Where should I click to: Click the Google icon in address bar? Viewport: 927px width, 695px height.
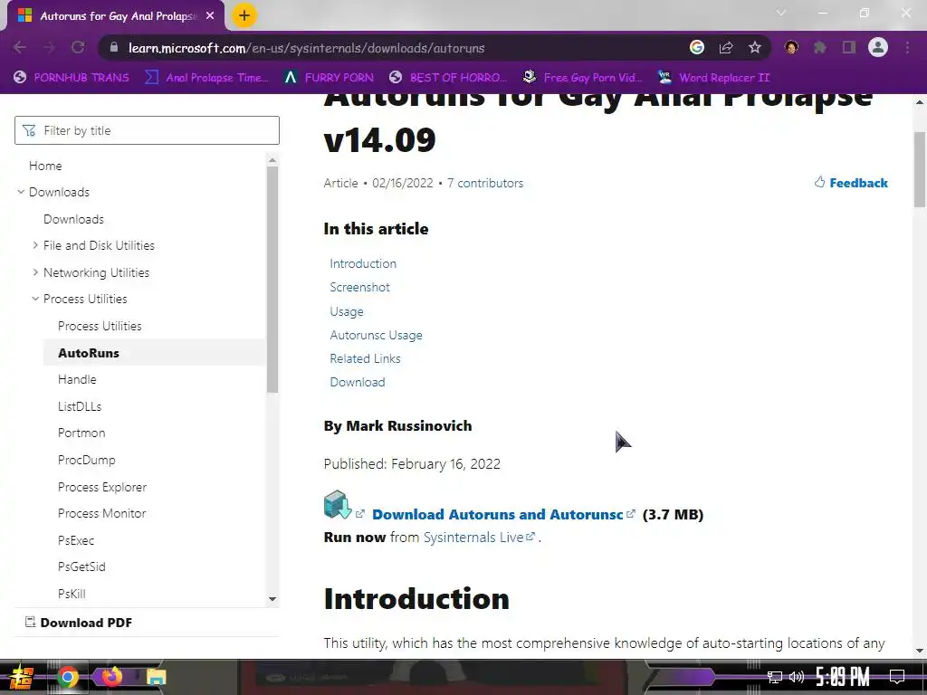(x=697, y=47)
